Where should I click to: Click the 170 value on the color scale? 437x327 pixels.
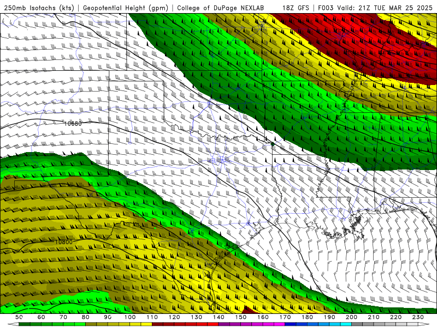tap(285, 317)
